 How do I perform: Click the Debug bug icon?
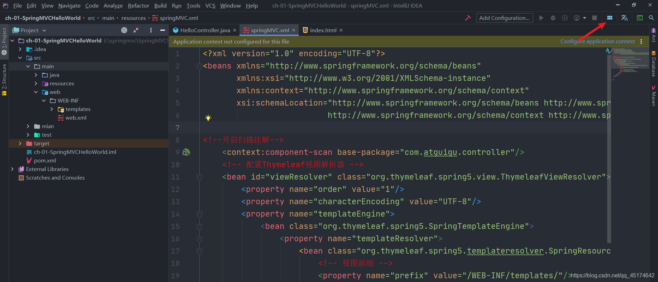(x=553, y=18)
